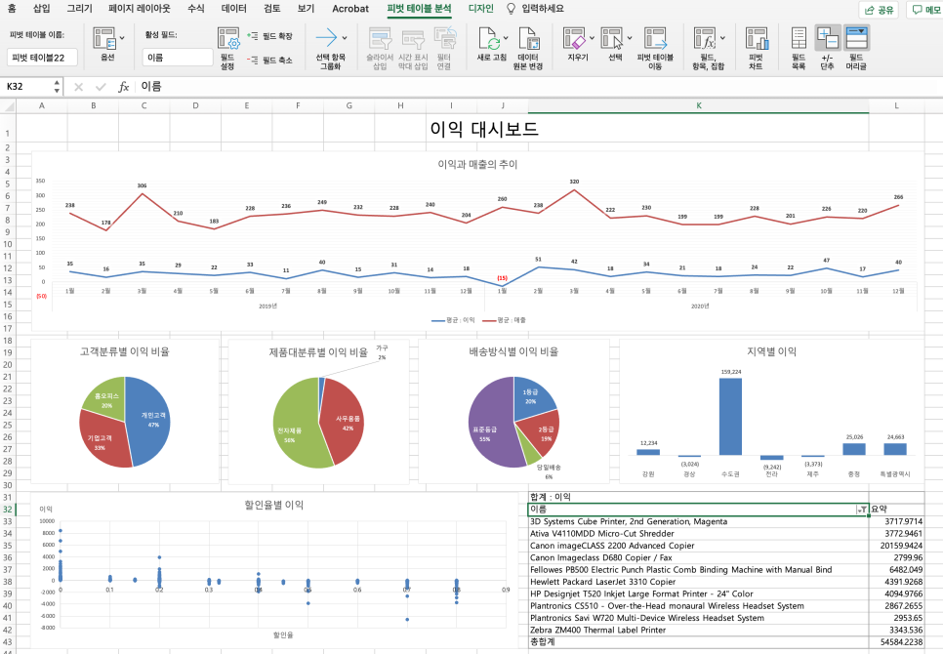The height and width of the screenshot is (654, 943).
Task: Click the grand total value 54584.2238
Action: 896,642
